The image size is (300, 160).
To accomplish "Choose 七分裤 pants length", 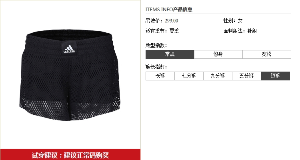I will pyautogui.click(x=189, y=76).
